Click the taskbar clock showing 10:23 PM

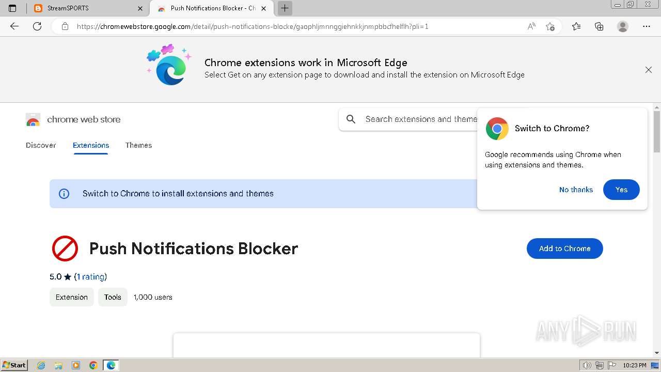pos(634,365)
